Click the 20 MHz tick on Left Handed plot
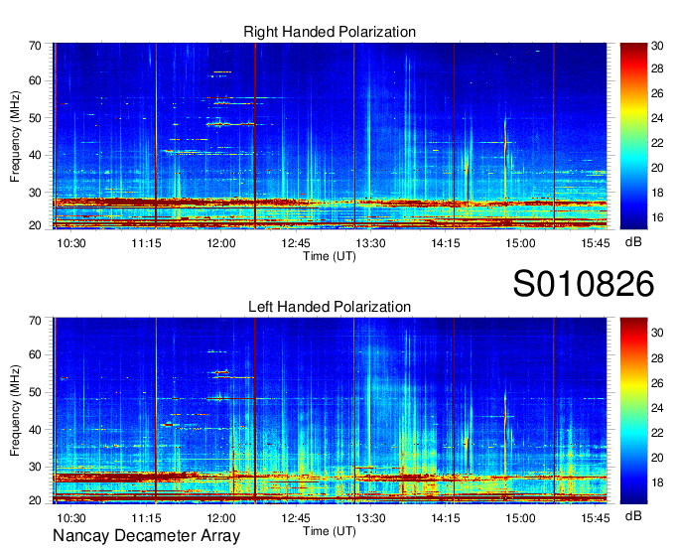 point(35,500)
